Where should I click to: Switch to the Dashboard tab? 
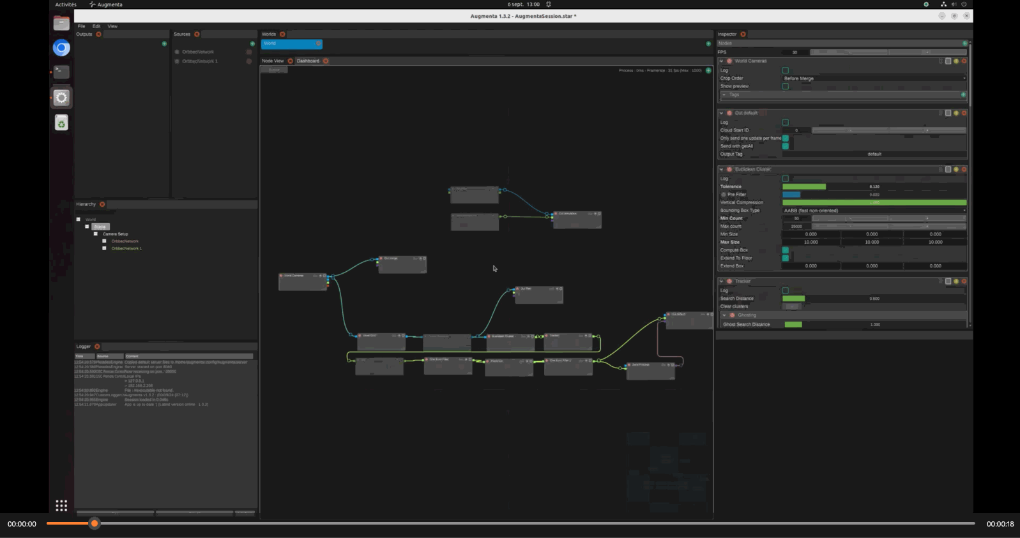tap(308, 61)
